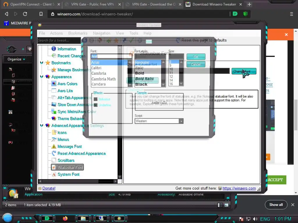The height and width of the screenshot is (223, 298).
Task: Open the Theme Behavior tweak
Action: (71, 118)
